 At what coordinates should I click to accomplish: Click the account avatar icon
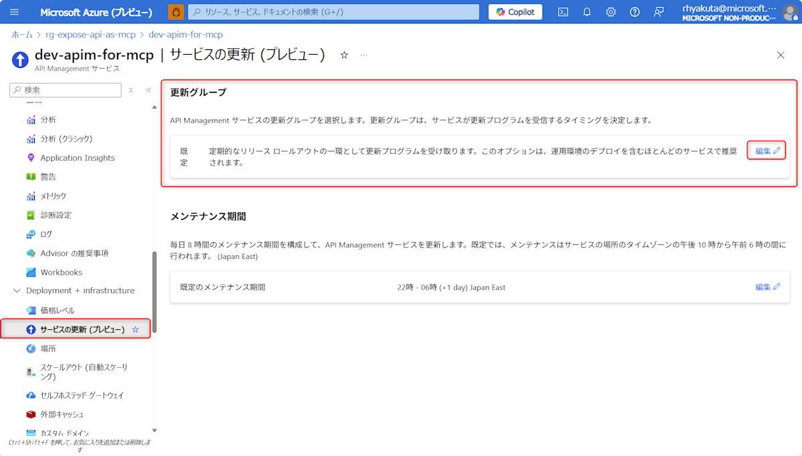click(x=789, y=12)
